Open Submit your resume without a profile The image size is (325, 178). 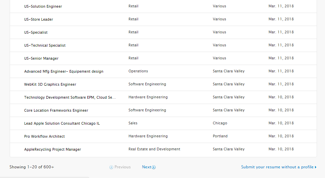click(x=277, y=167)
